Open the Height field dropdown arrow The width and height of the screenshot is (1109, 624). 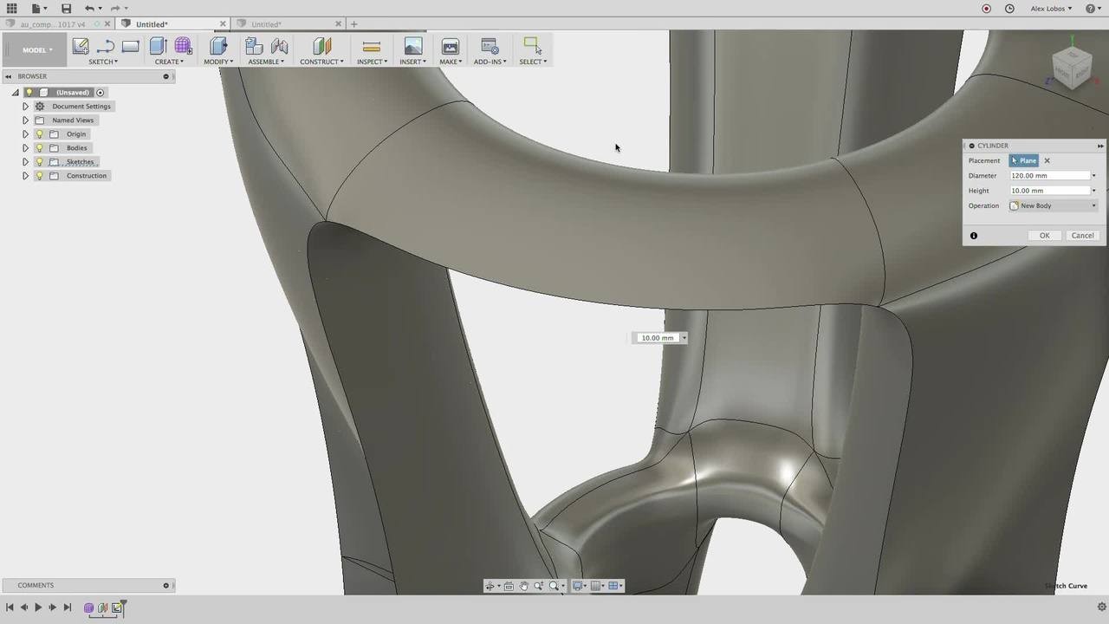click(1093, 191)
